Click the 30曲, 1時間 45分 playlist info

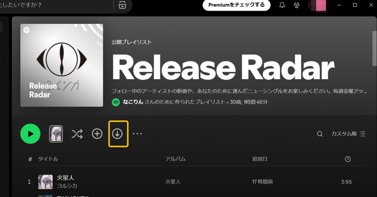249,102
